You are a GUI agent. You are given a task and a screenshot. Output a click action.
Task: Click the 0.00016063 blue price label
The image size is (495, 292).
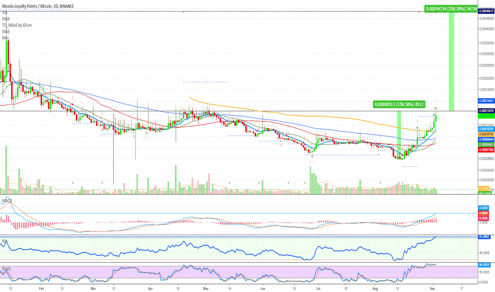pyautogui.click(x=486, y=101)
